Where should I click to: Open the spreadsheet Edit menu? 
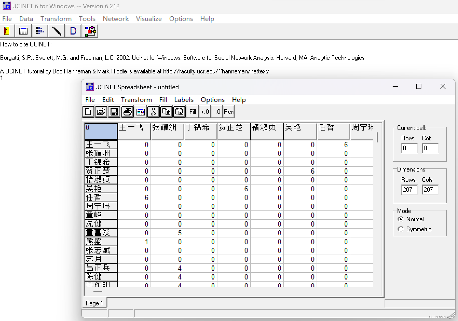click(108, 100)
